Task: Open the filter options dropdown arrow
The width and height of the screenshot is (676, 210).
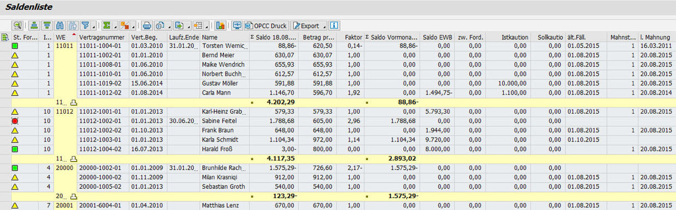Action: pyautogui.click(x=94, y=26)
